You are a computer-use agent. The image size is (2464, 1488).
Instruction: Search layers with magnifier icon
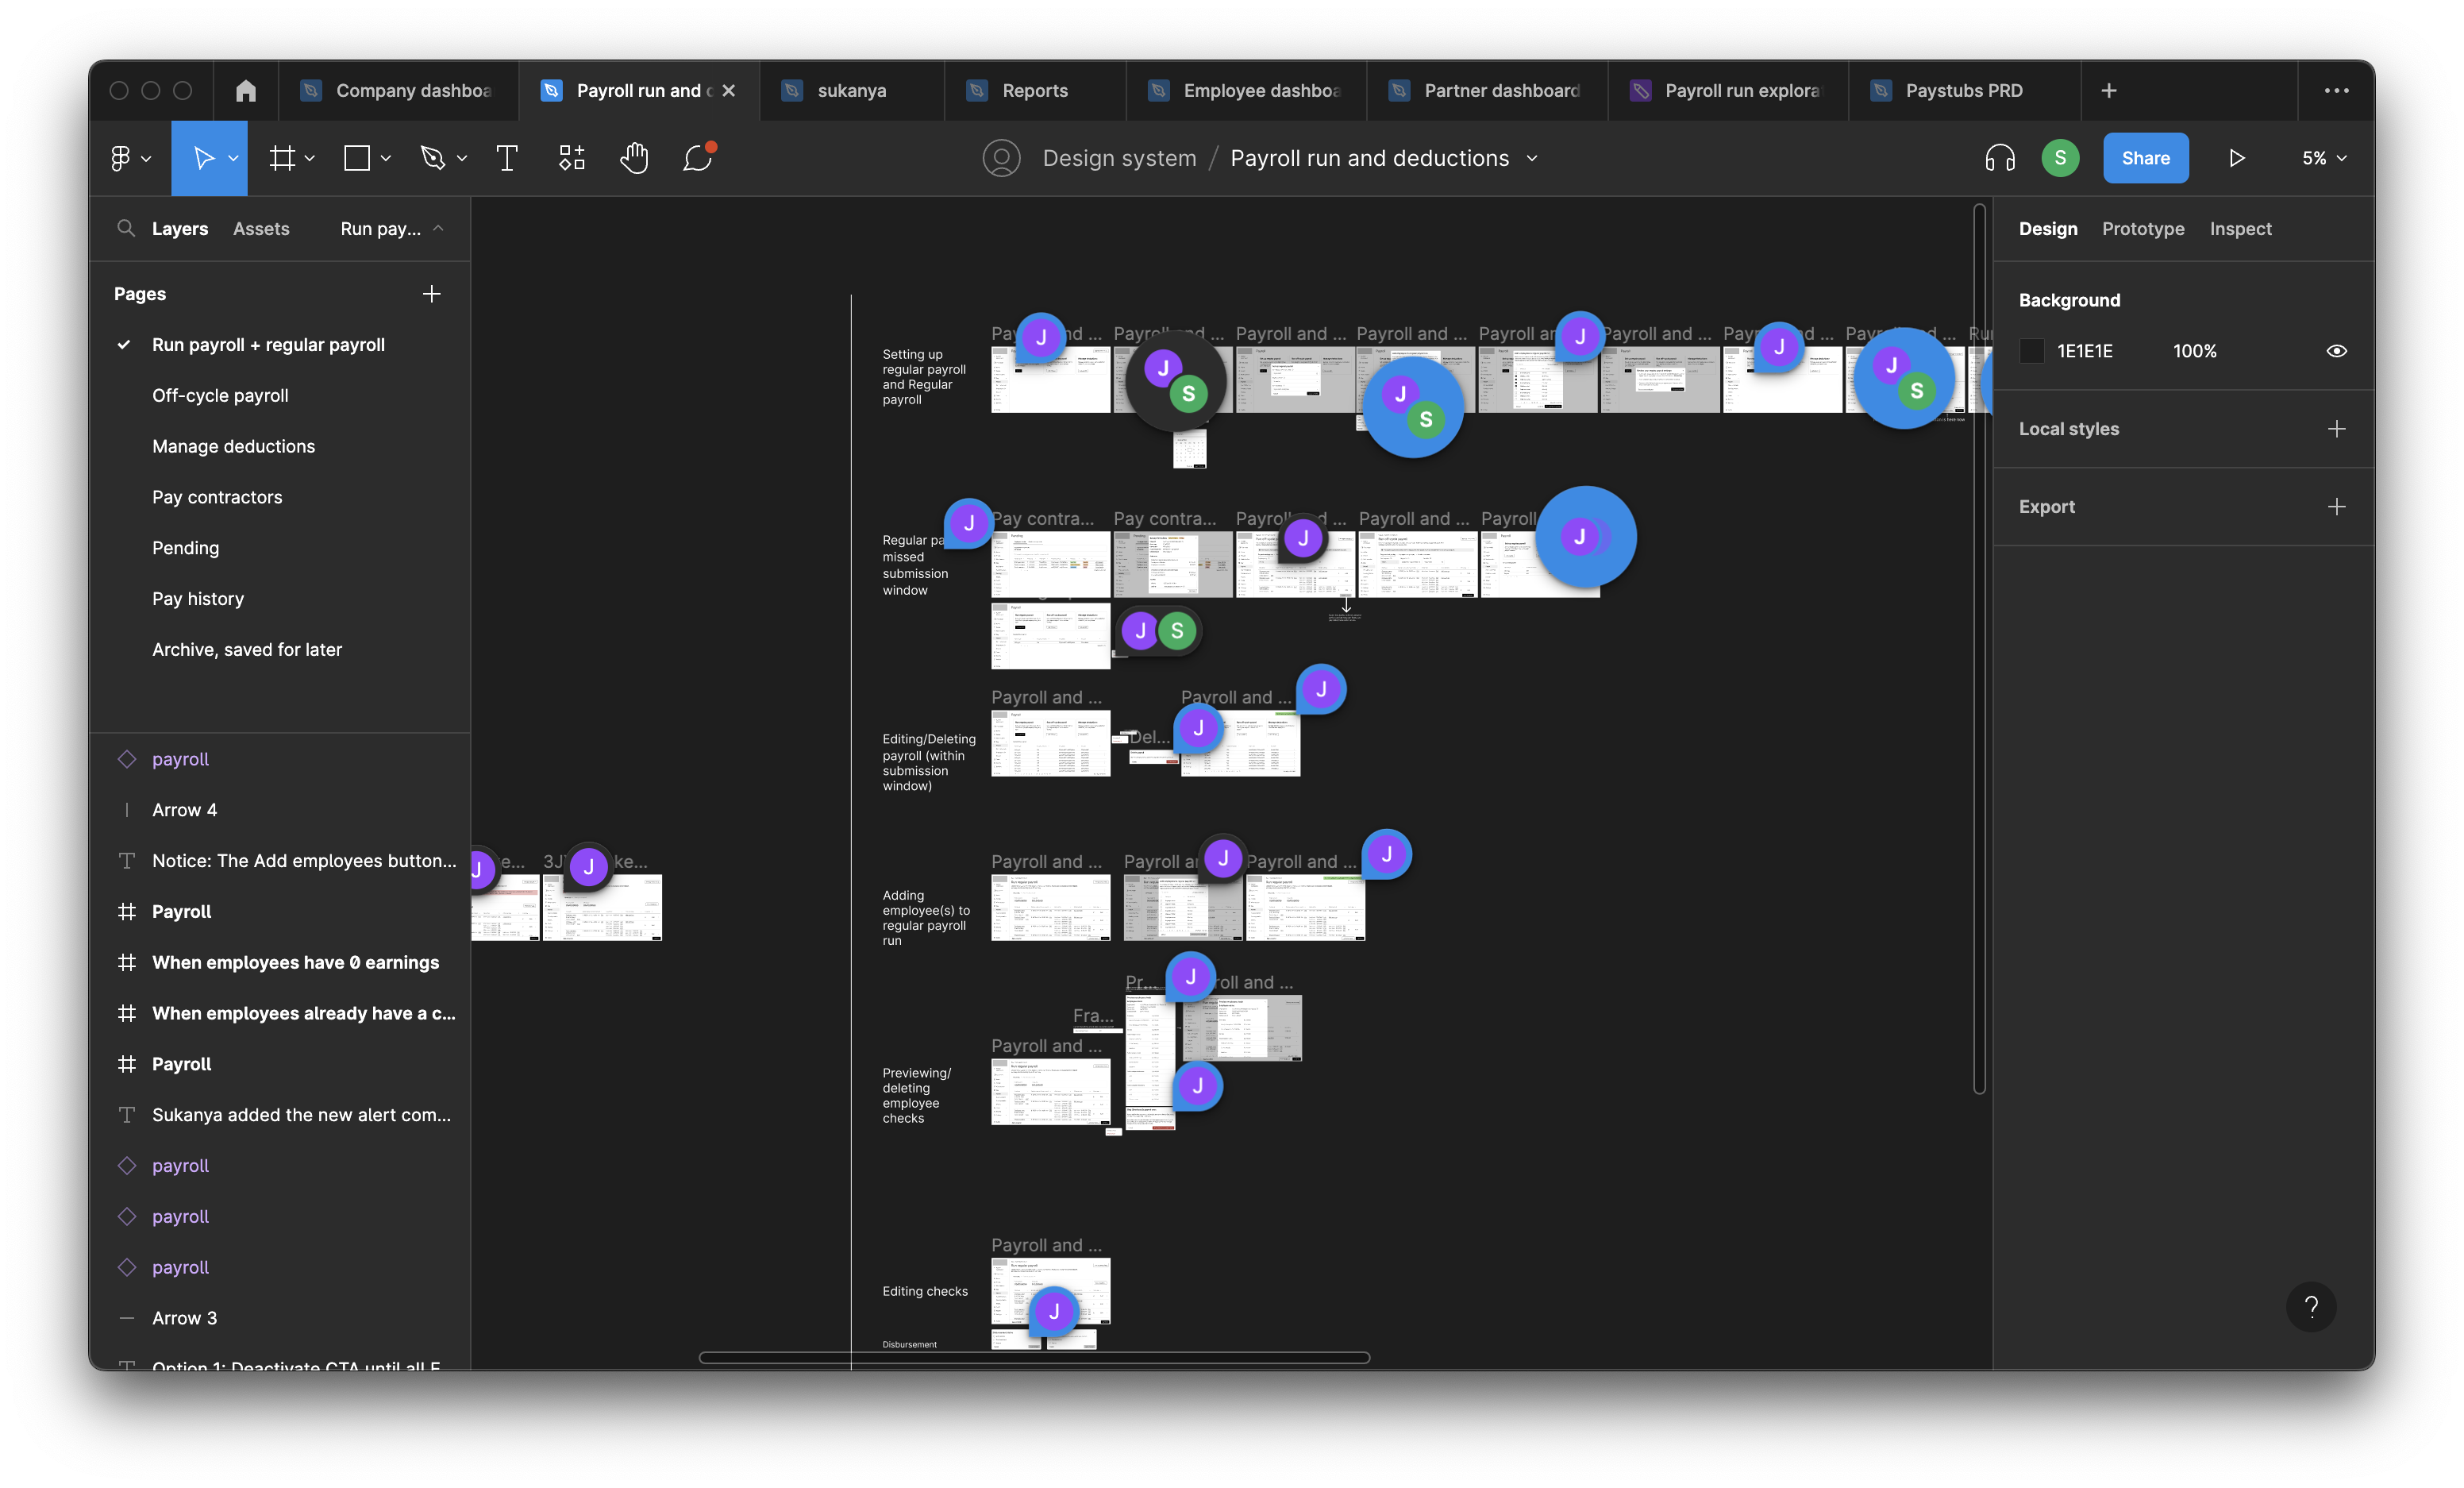coord(126,228)
